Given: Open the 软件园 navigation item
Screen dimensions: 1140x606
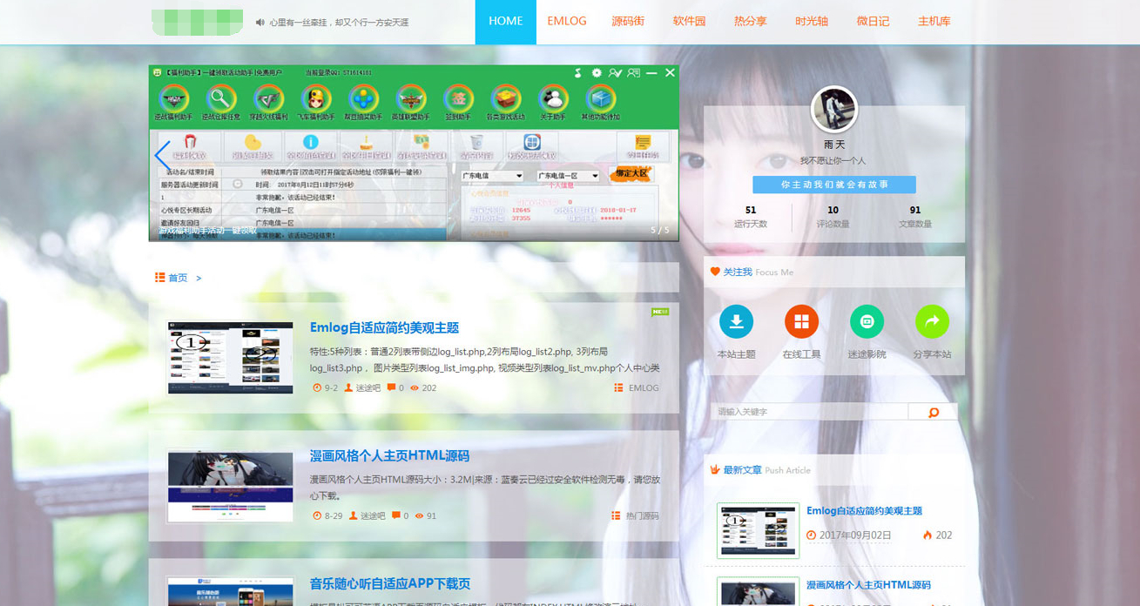Looking at the screenshot, I should [689, 22].
